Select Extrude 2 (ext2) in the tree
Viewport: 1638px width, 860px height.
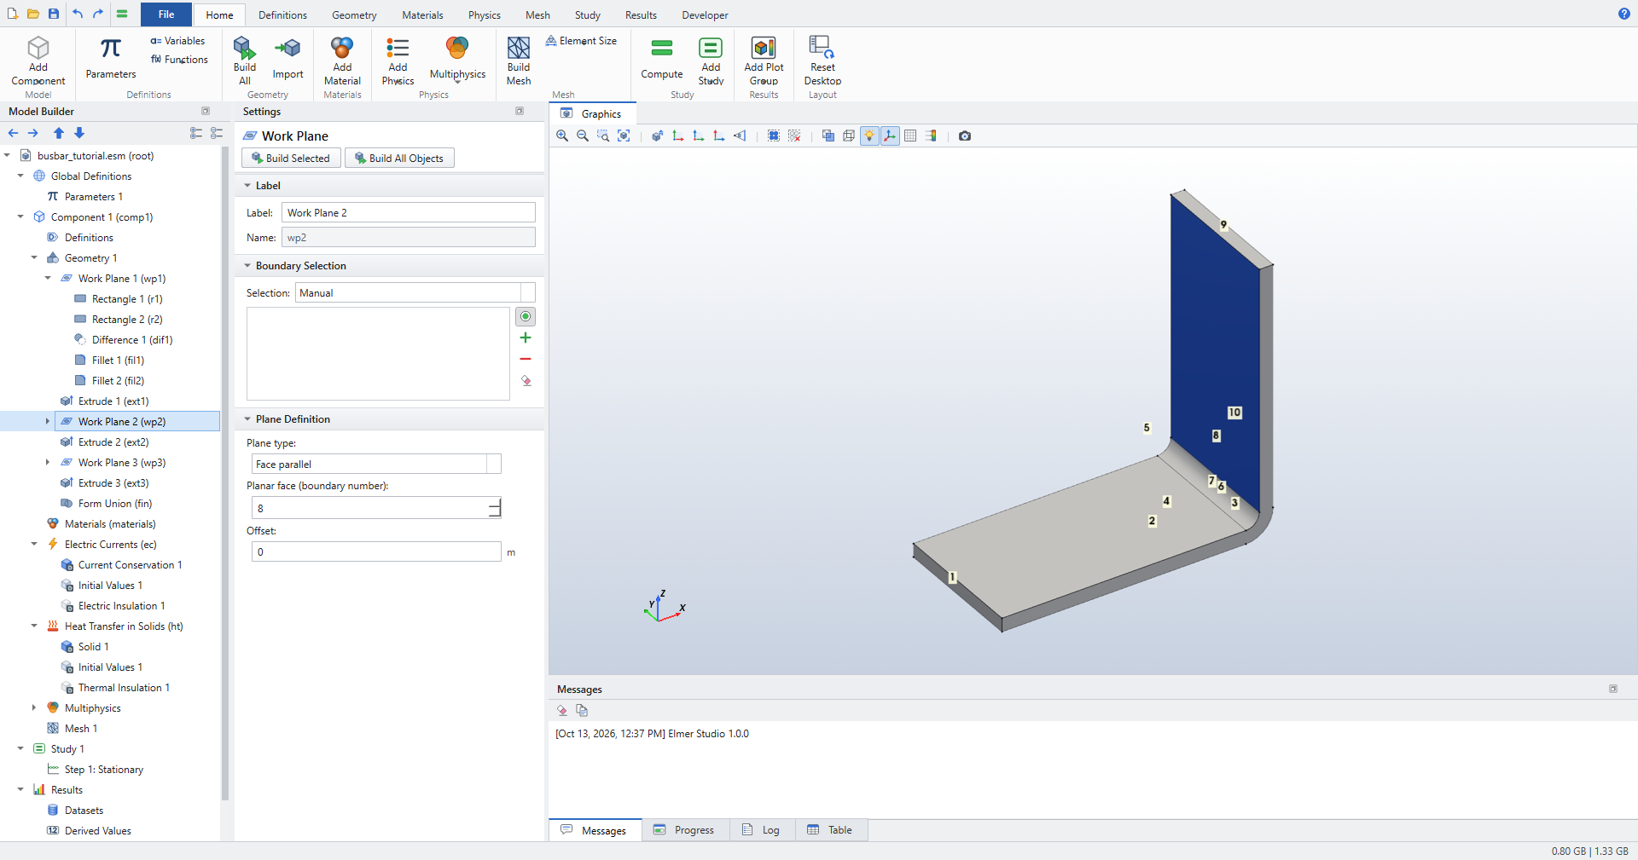[113, 442]
